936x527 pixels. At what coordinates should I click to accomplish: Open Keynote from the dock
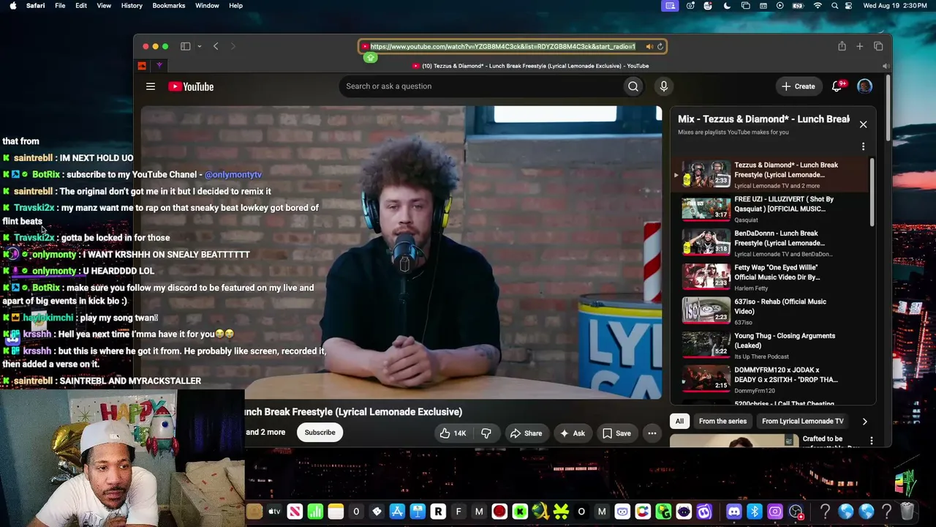(418, 512)
